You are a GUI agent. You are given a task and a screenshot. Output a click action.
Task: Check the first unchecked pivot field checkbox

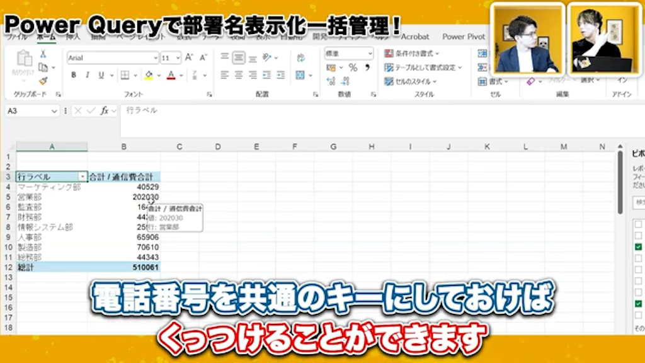click(x=637, y=226)
